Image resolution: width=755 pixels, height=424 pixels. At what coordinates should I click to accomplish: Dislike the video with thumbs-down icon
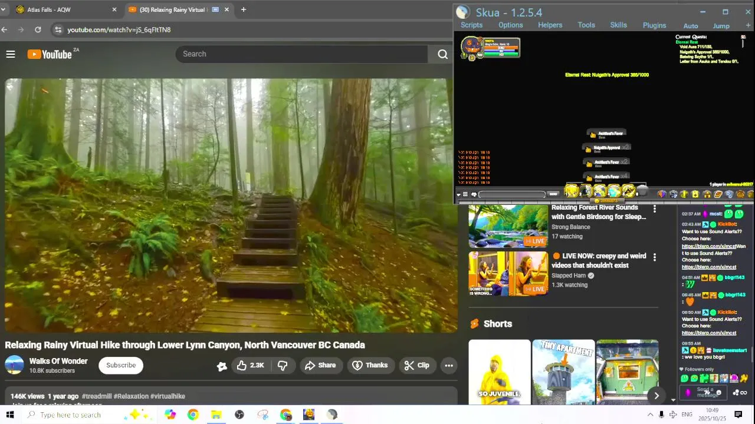[283, 365]
